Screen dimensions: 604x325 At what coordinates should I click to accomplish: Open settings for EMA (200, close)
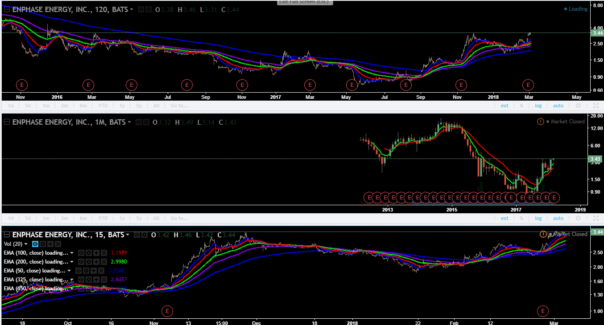[89, 262]
